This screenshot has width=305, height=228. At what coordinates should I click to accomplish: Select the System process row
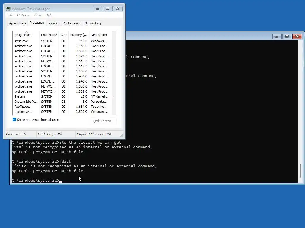[x=62, y=96]
